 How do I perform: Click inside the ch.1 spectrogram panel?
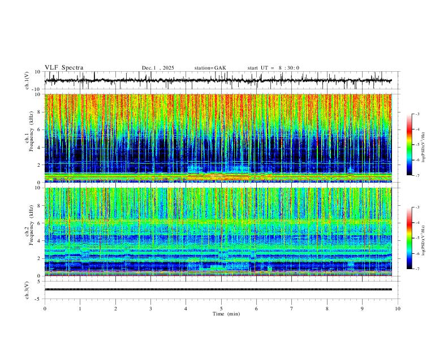pyautogui.click(x=218, y=138)
